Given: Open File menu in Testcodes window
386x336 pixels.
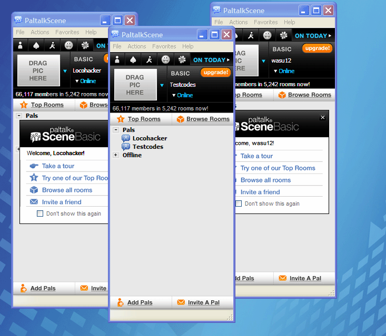Looking at the screenshot, I should [117, 46].
